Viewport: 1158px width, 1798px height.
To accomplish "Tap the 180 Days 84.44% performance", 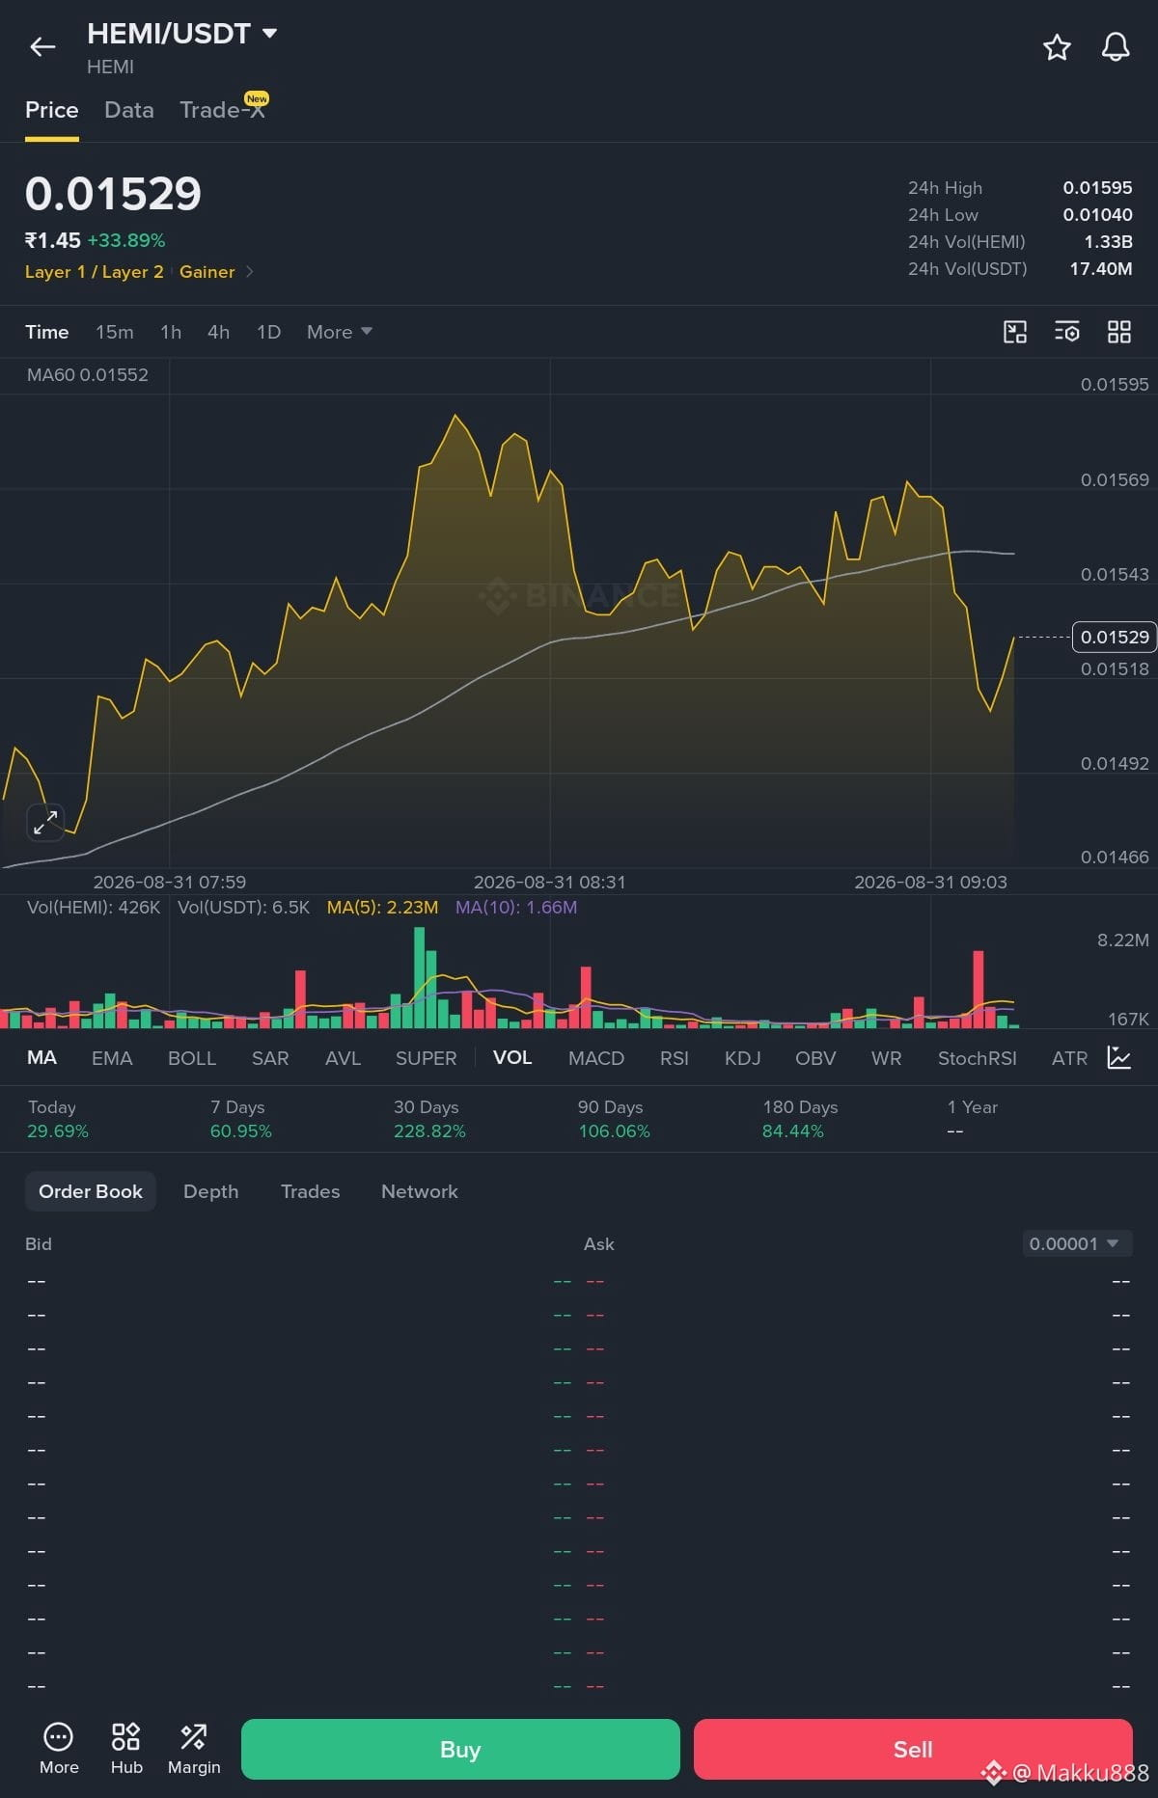I will tap(800, 1119).
